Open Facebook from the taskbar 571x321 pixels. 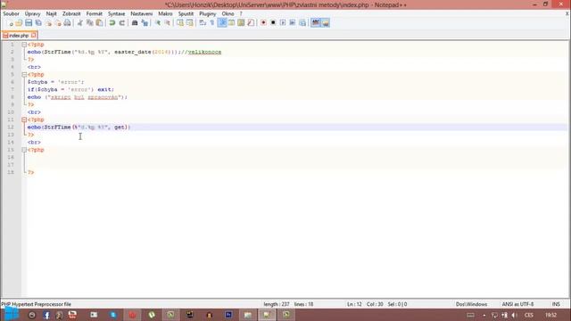pyautogui.click(x=46, y=315)
